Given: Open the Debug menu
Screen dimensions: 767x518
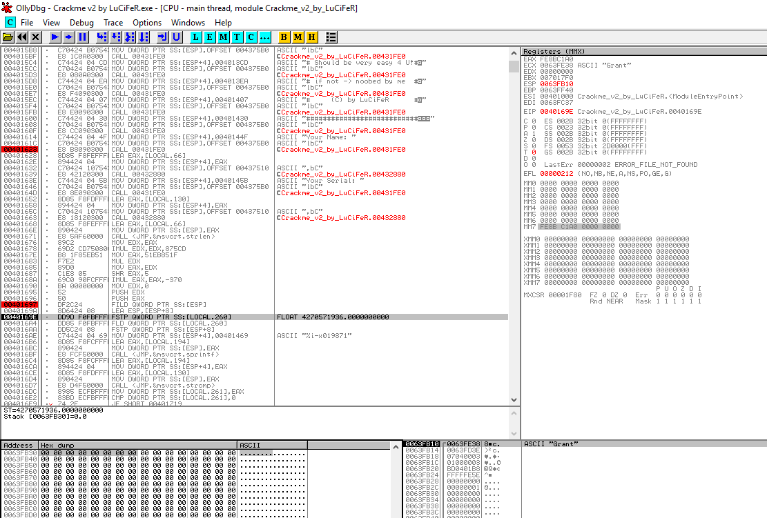Looking at the screenshot, I should pyautogui.click(x=81, y=23).
